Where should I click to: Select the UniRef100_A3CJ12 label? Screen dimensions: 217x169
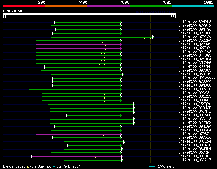click(x=195, y=119)
